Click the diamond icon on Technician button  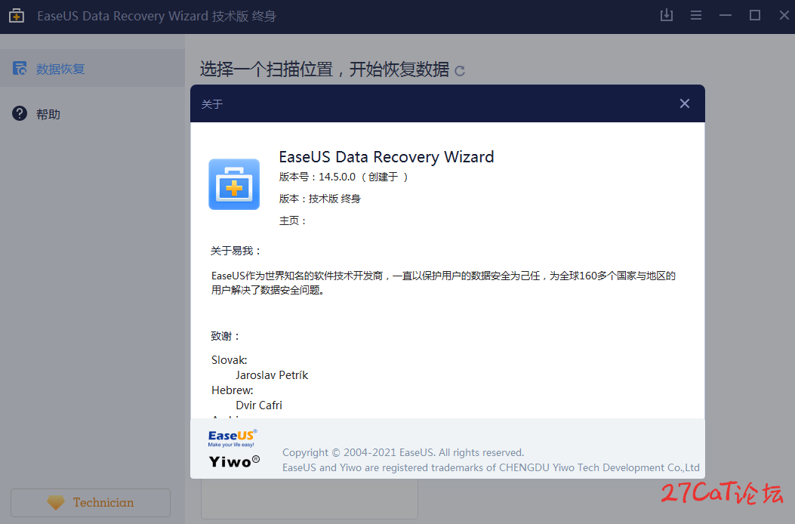pos(56,503)
